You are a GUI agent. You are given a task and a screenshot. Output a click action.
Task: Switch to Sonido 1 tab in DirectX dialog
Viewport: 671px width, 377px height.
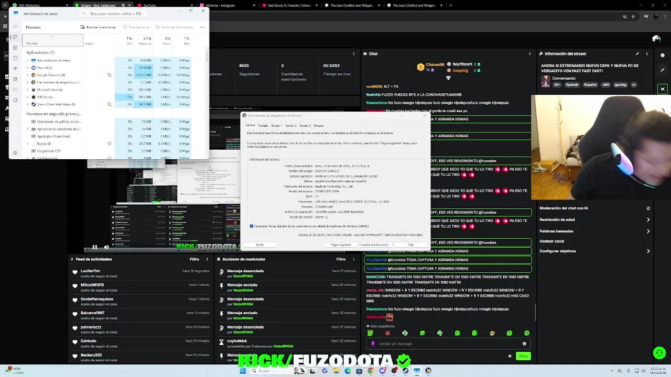coord(276,126)
